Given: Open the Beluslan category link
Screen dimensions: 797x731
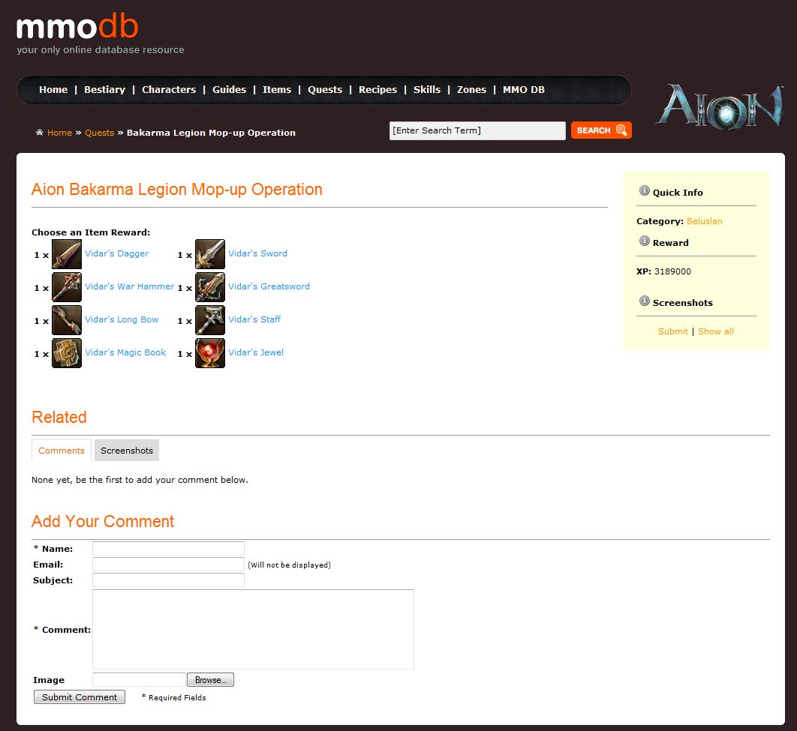Looking at the screenshot, I should [705, 221].
